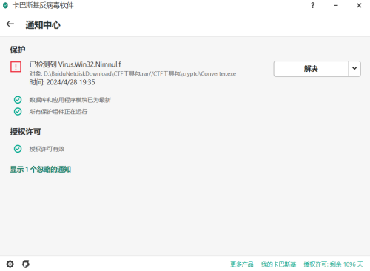This screenshot has width=370, height=271.
Task: Open the 我的卡巴斯基 link
Action: 278,264
